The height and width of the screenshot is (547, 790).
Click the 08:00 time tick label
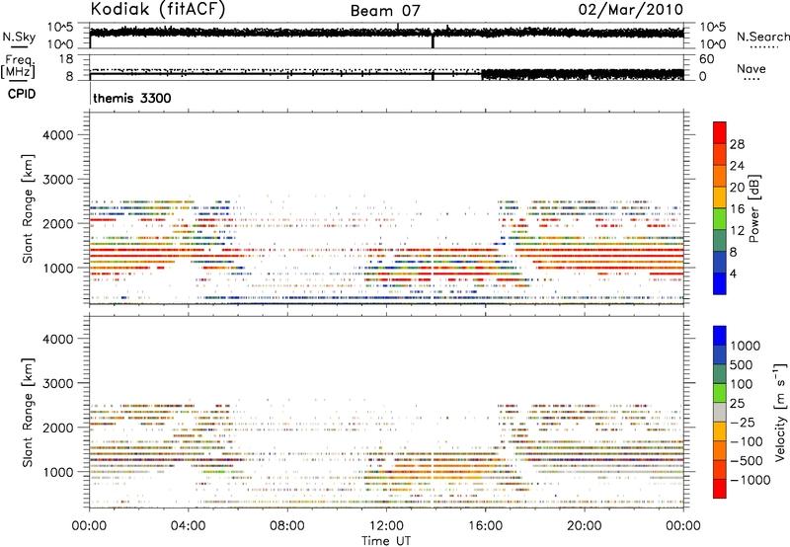pyautogui.click(x=287, y=526)
